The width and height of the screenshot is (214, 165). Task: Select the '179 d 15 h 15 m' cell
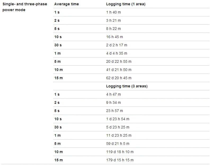coord(120,160)
